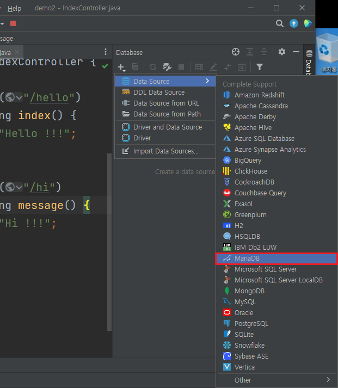This screenshot has width=338, height=388.
Task: Select MongoDB data source
Action: pyautogui.click(x=277, y=291)
